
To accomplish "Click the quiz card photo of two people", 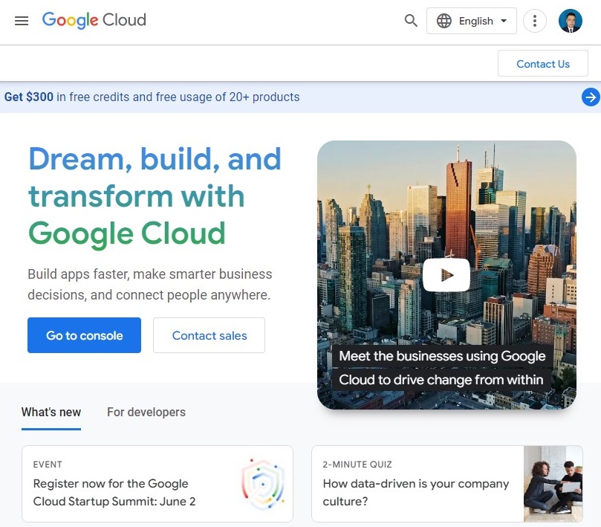I will [553, 484].
